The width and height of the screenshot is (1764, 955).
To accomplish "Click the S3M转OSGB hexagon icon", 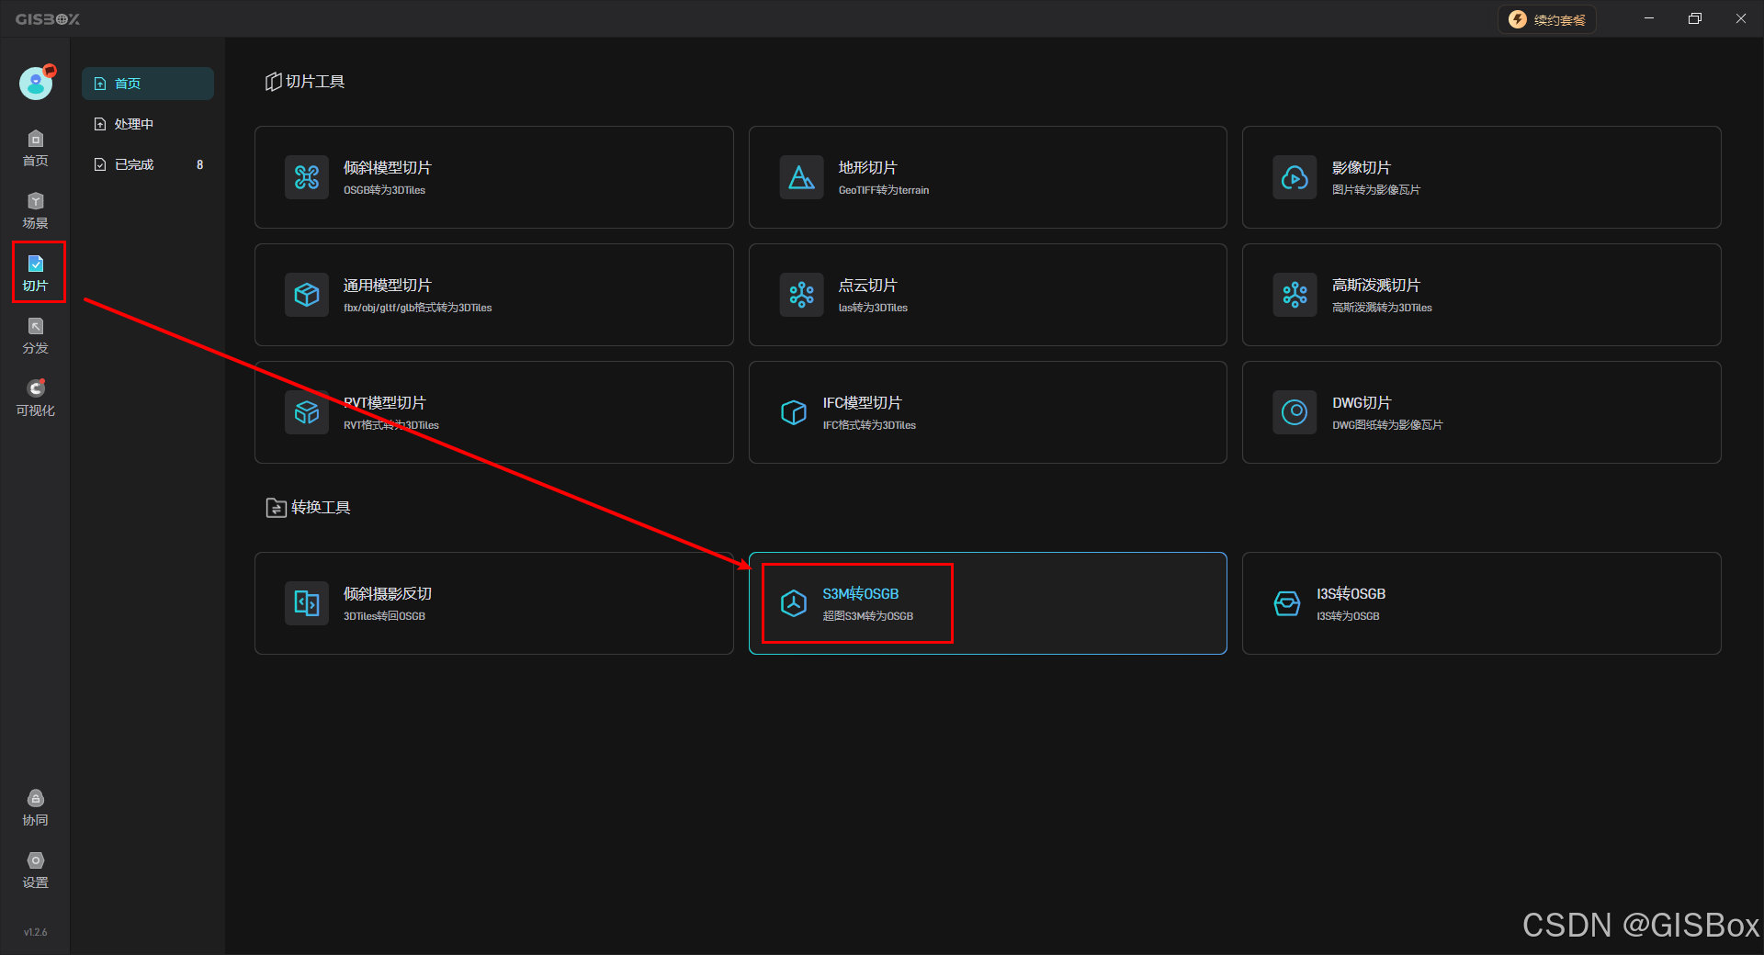I will (794, 603).
